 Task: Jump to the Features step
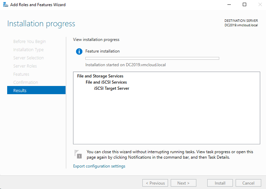[x=21, y=74]
